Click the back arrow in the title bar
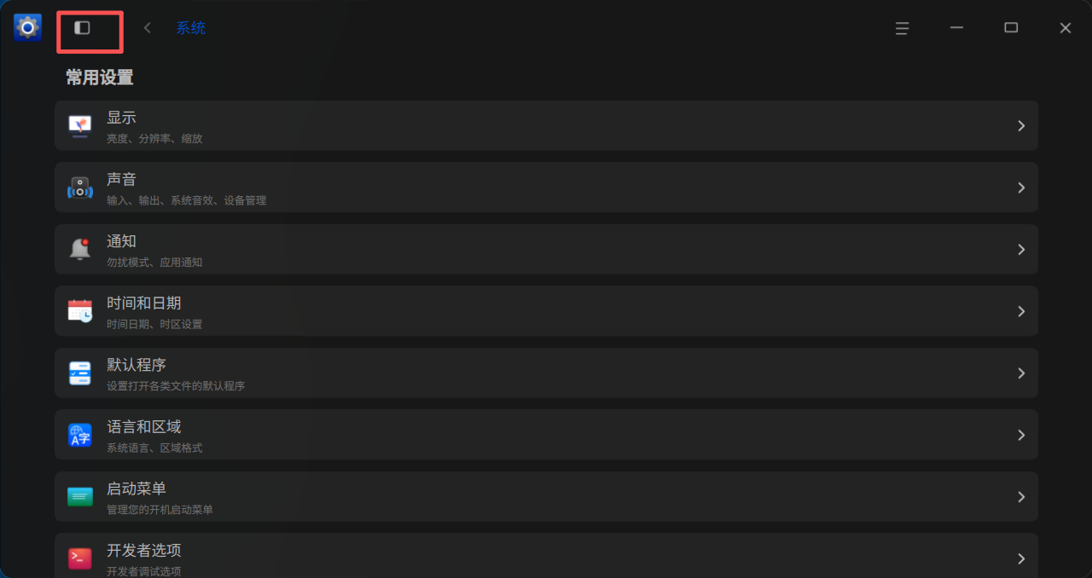This screenshot has width=1092, height=578. [148, 28]
